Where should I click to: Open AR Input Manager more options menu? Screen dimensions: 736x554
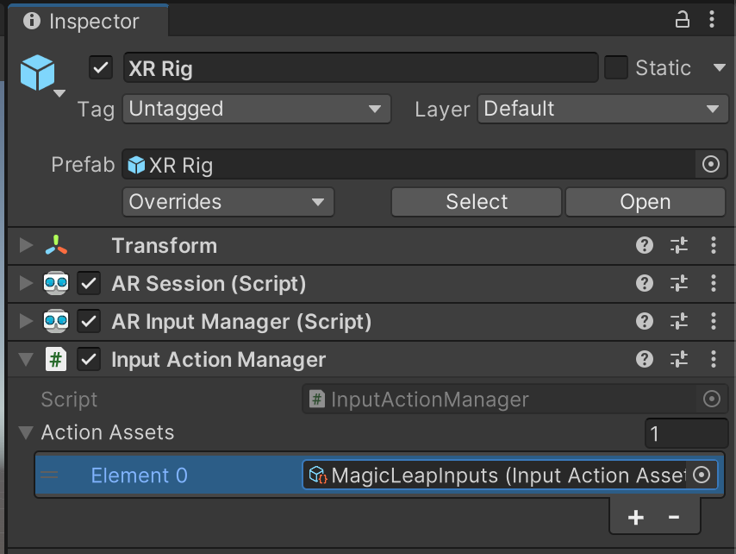click(714, 322)
